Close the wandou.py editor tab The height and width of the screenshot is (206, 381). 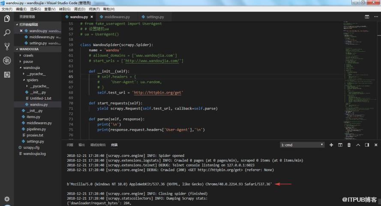[x=92, y=17]
